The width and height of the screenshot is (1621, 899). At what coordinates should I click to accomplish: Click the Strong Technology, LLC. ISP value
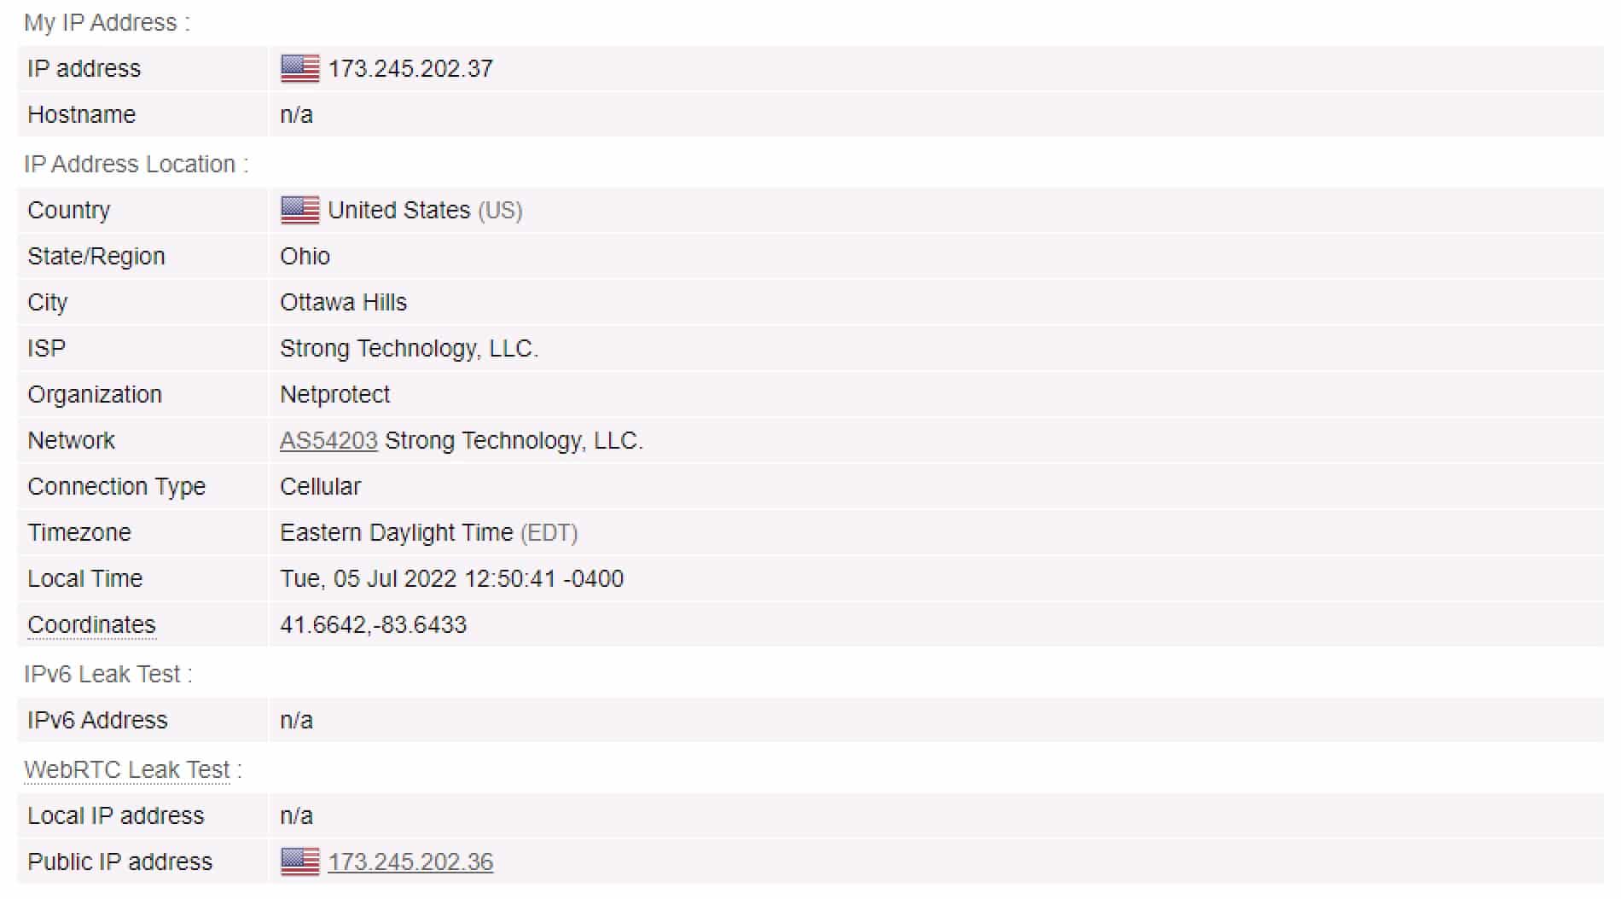click(x=409, y=348)
